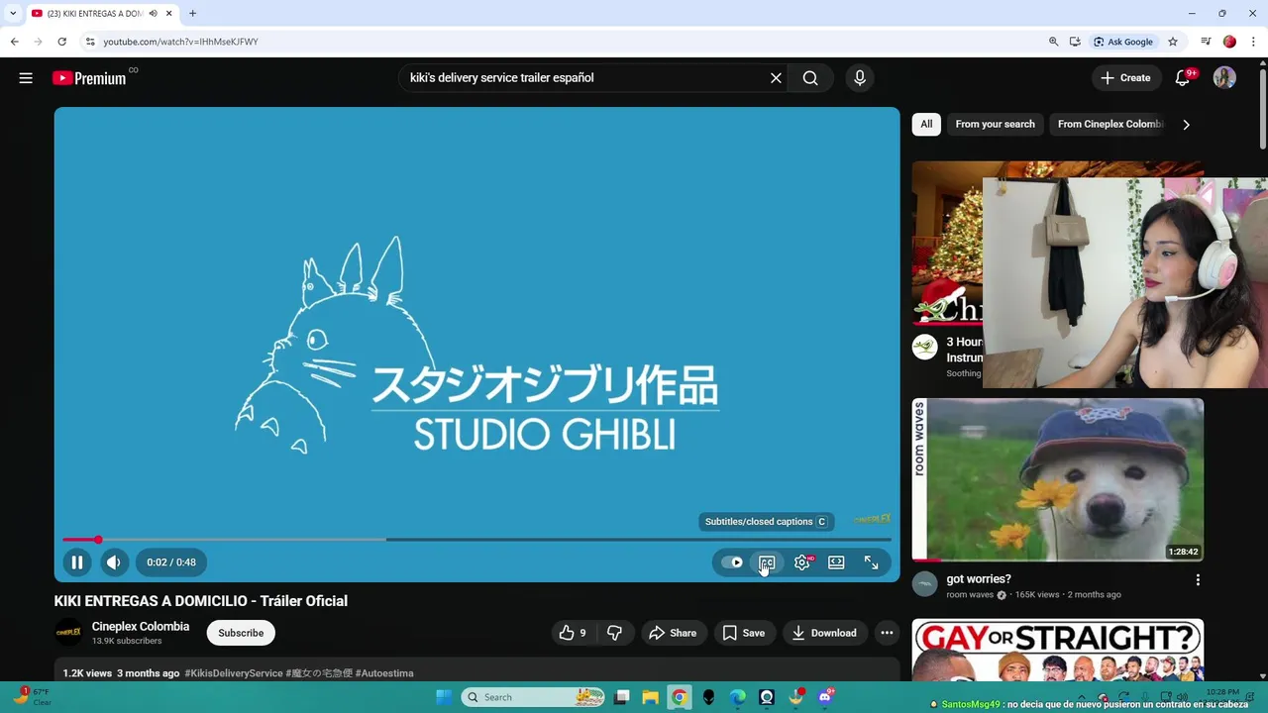1268x713 pixels.
Task: Clear the search box with the X
Action: 776,78
